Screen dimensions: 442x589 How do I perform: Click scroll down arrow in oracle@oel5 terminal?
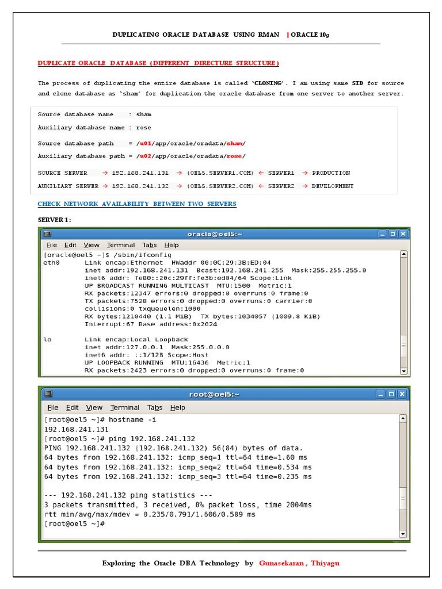tap(403, 371)
